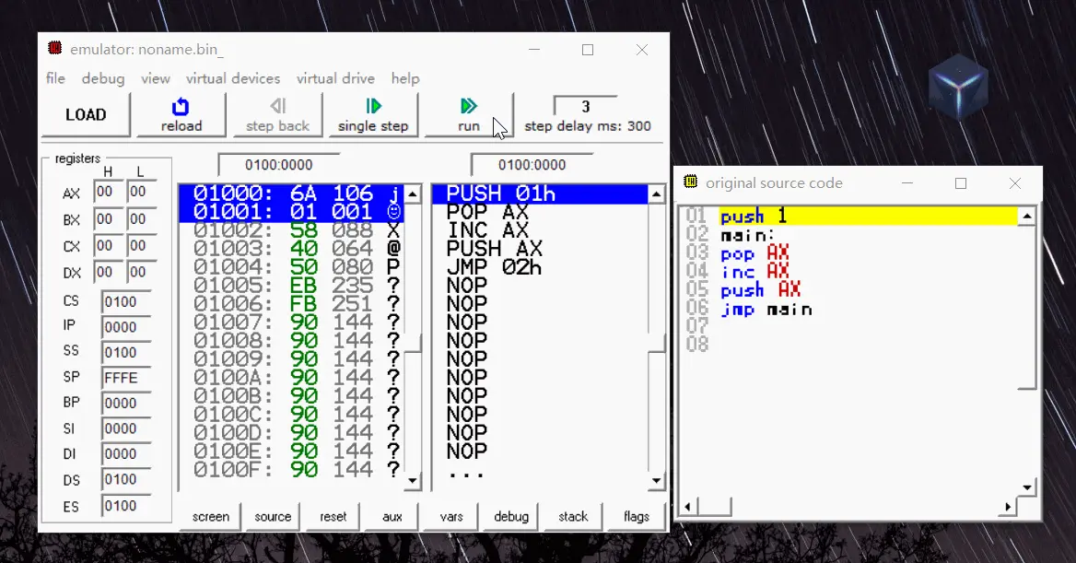Screen dimensions: 1076x563
Task: Open the file menu
Action: 54,78
